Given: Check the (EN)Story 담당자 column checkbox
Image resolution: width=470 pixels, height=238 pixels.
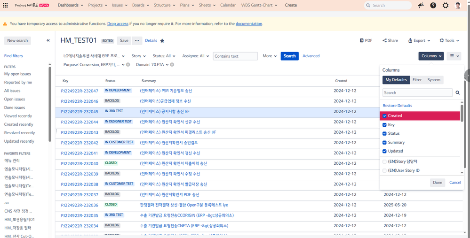Looking at the screenshot, I should click(x=384, y=161).
